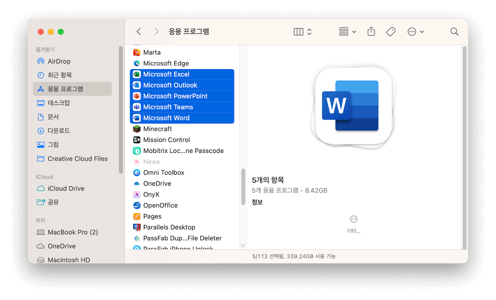This screenshot has width=496, height=300.
Task: Click the column resize handle
Action: point(243,246)
